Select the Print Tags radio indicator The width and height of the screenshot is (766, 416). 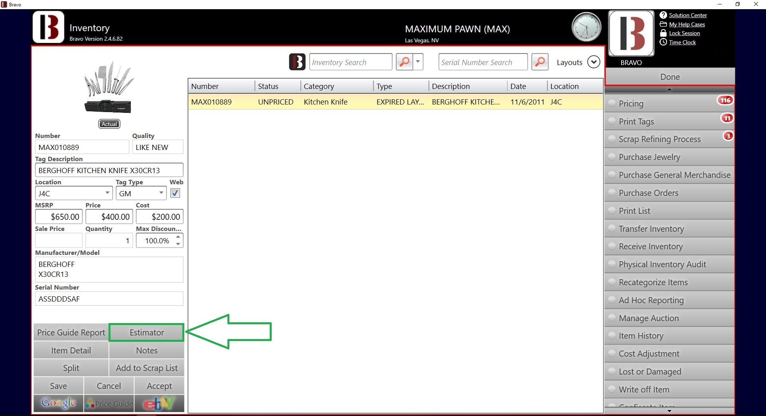pos(612,121)
